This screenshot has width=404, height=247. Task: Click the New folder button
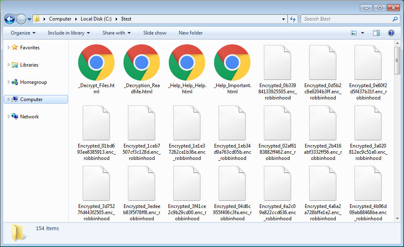(190, 32)
